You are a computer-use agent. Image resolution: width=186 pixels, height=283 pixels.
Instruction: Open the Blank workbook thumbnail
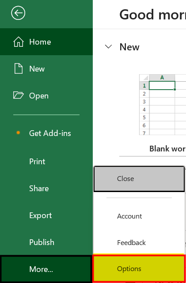click(x=163, y=105)
